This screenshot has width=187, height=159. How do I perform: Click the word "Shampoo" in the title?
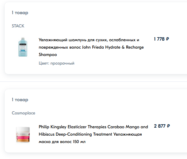point(48,55)
